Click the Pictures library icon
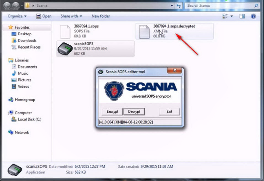This screenshot has height=181, width=264. 14,80
